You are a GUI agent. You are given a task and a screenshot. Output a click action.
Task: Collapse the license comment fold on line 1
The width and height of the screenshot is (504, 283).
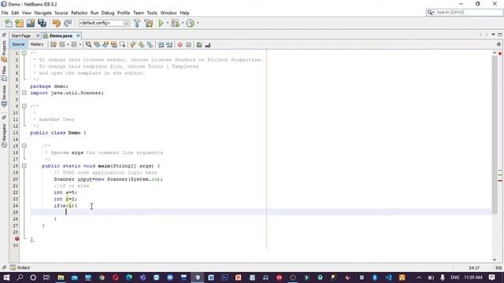point(24,53)
